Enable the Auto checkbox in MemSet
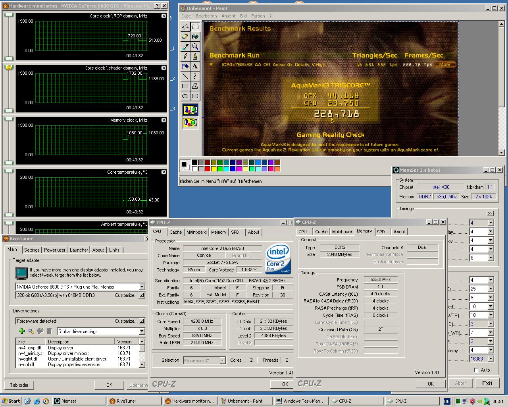Image resolution: width=508 pixels, height=407 pixels. (476, 370)
